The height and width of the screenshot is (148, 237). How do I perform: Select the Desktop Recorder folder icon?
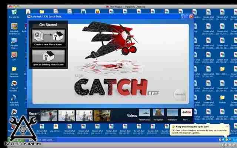pos(14,72)
